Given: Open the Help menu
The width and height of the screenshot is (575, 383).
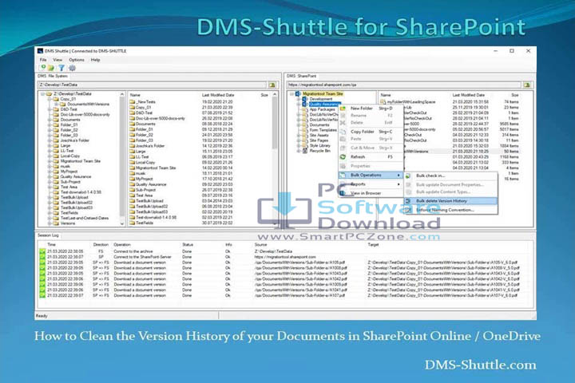Looking at the screenshot, I should click(x=95, y=60).
